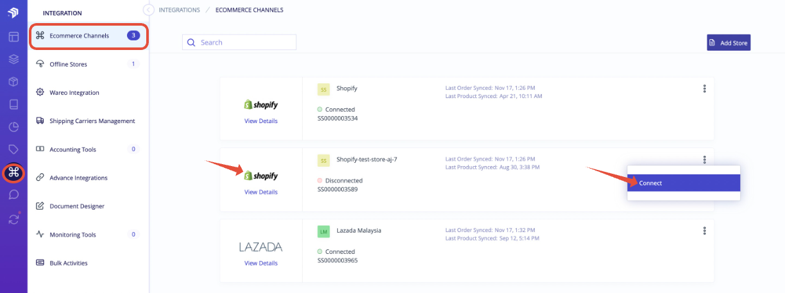The image size is (785, 293).
Task: Click Integrations breadcrumb link
Action: pyautogui.click(x=179, y=10)
